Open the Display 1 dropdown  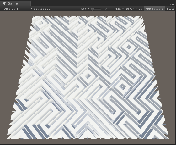[x=14, y=9]
